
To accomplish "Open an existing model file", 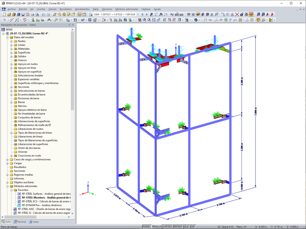I will (9, 14).
